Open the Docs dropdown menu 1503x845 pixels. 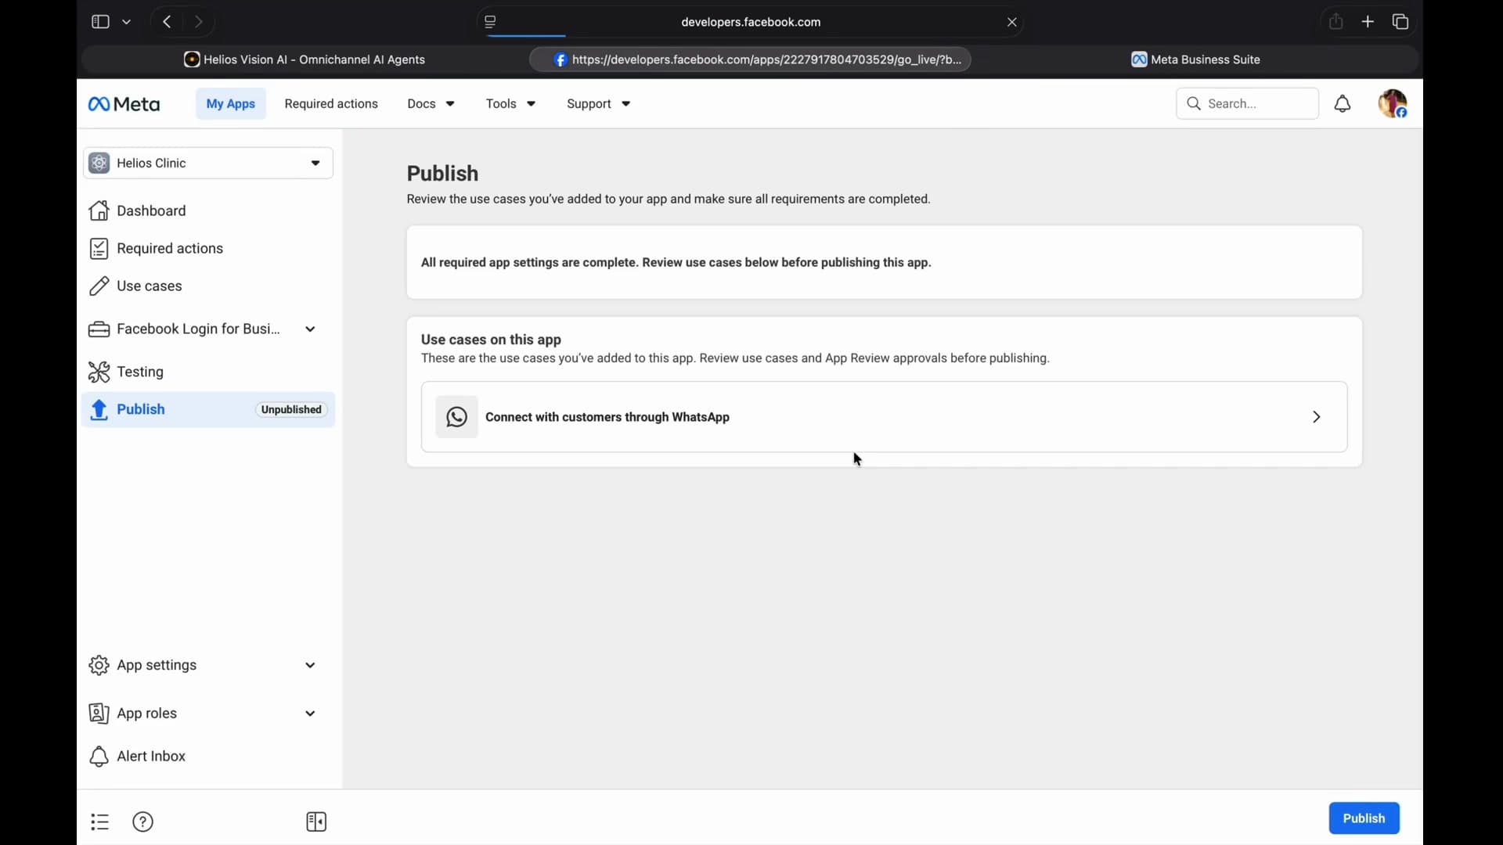431,104
